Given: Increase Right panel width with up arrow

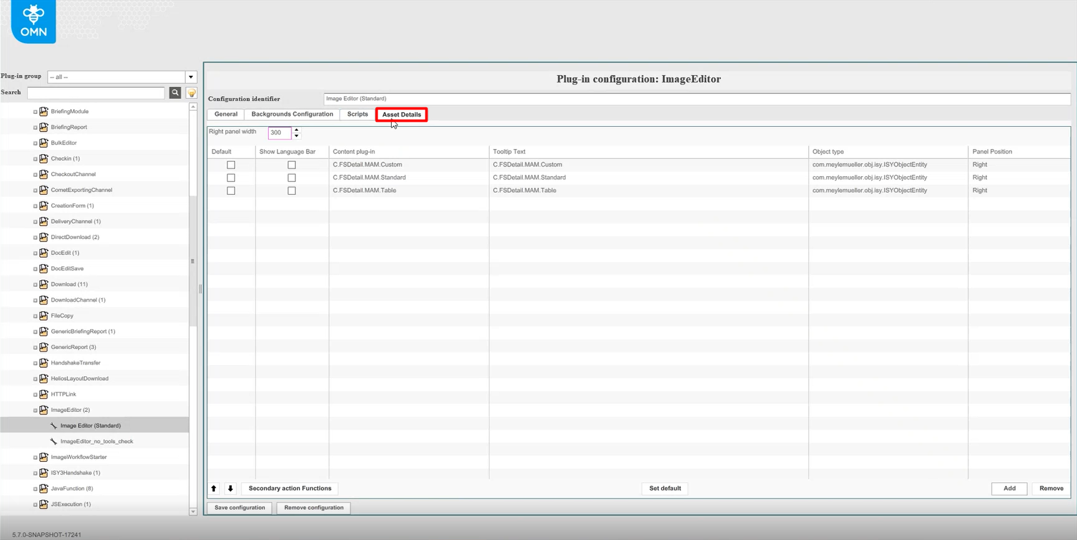Looking at the screenshot, I should click(x=297, y=129).
